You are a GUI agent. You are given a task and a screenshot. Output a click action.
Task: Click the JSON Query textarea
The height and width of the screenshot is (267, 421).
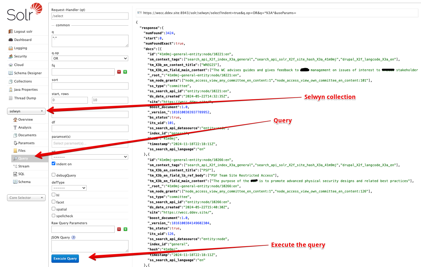[90, 246]
